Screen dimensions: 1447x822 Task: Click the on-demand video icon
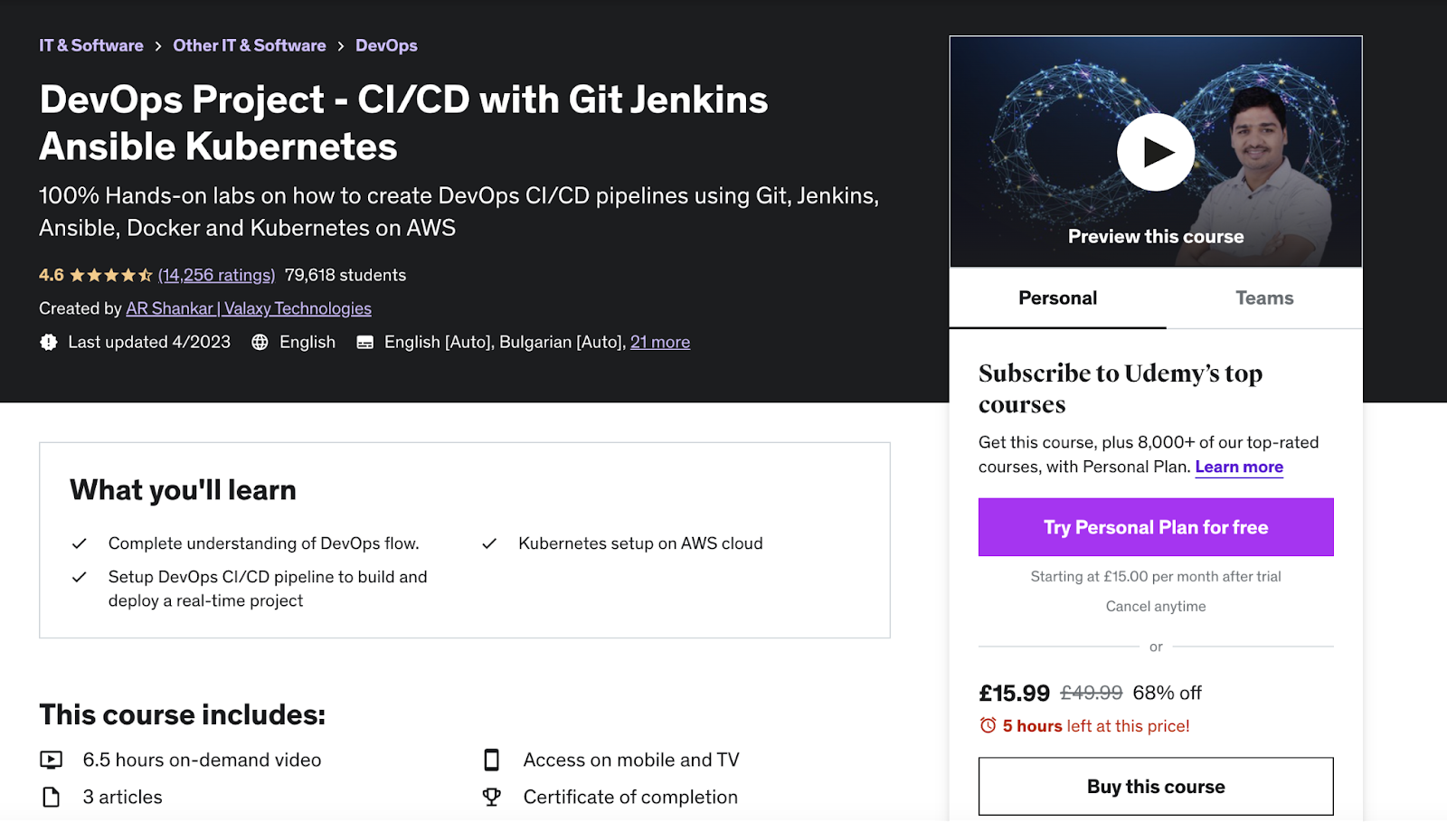(x=52, y=761)
